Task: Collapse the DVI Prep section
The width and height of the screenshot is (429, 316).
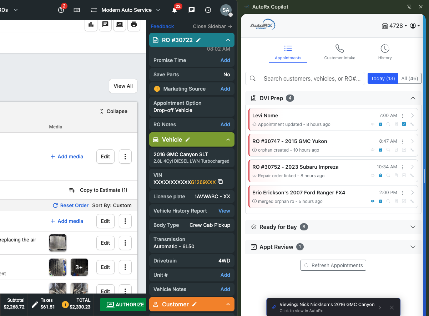Action: [413, 98]
